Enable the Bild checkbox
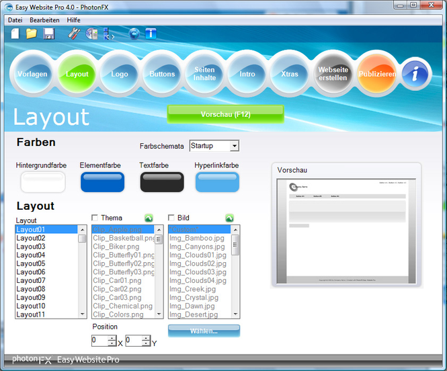447x371 pixels. click(x=171, y=218)
